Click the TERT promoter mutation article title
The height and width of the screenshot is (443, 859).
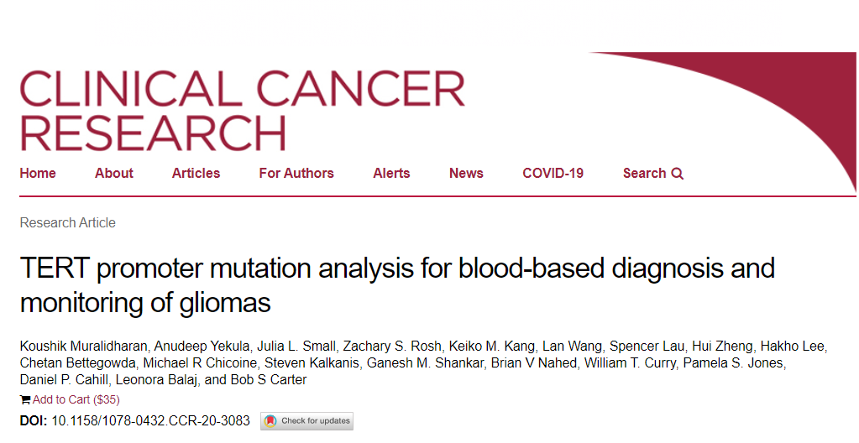click(x=397, y=284)
